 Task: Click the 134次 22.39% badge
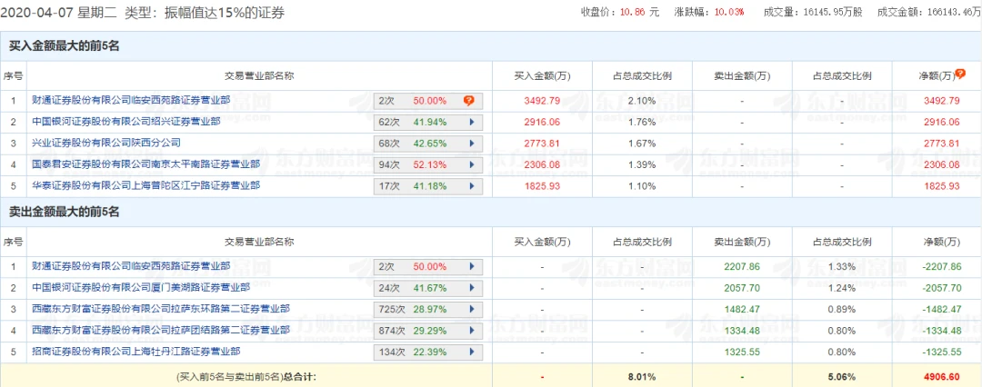point(428,352)
